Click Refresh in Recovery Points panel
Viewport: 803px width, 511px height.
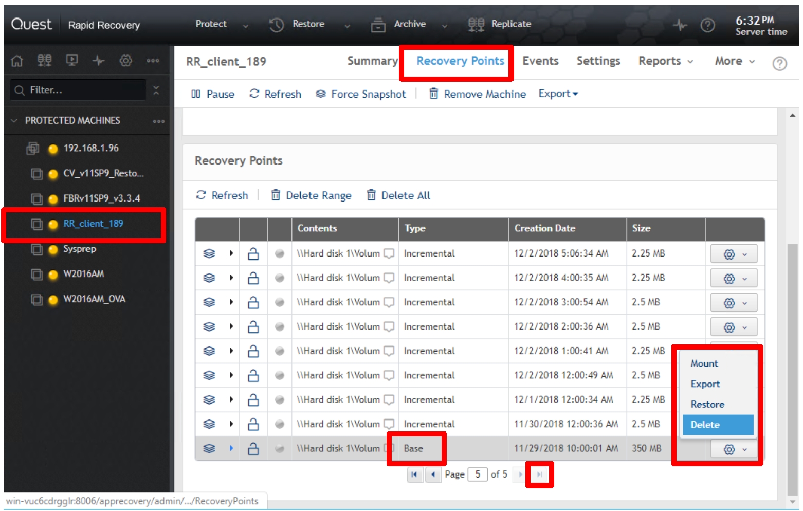(222, 196)
